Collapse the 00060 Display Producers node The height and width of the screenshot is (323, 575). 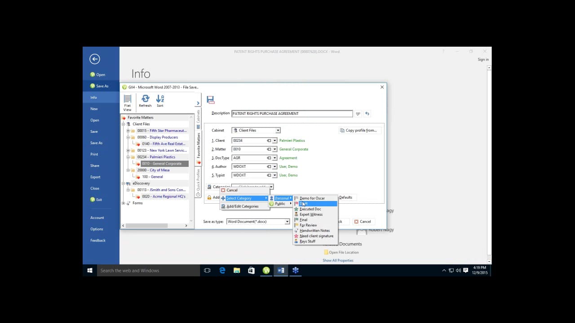pos(128,137)
